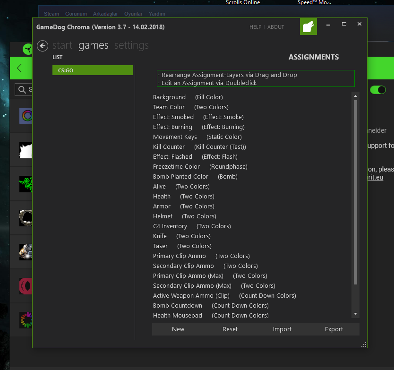Select the Background (Fill Color) assignment
The width and height of the screenshot is (394, 370).
[188, 97]
